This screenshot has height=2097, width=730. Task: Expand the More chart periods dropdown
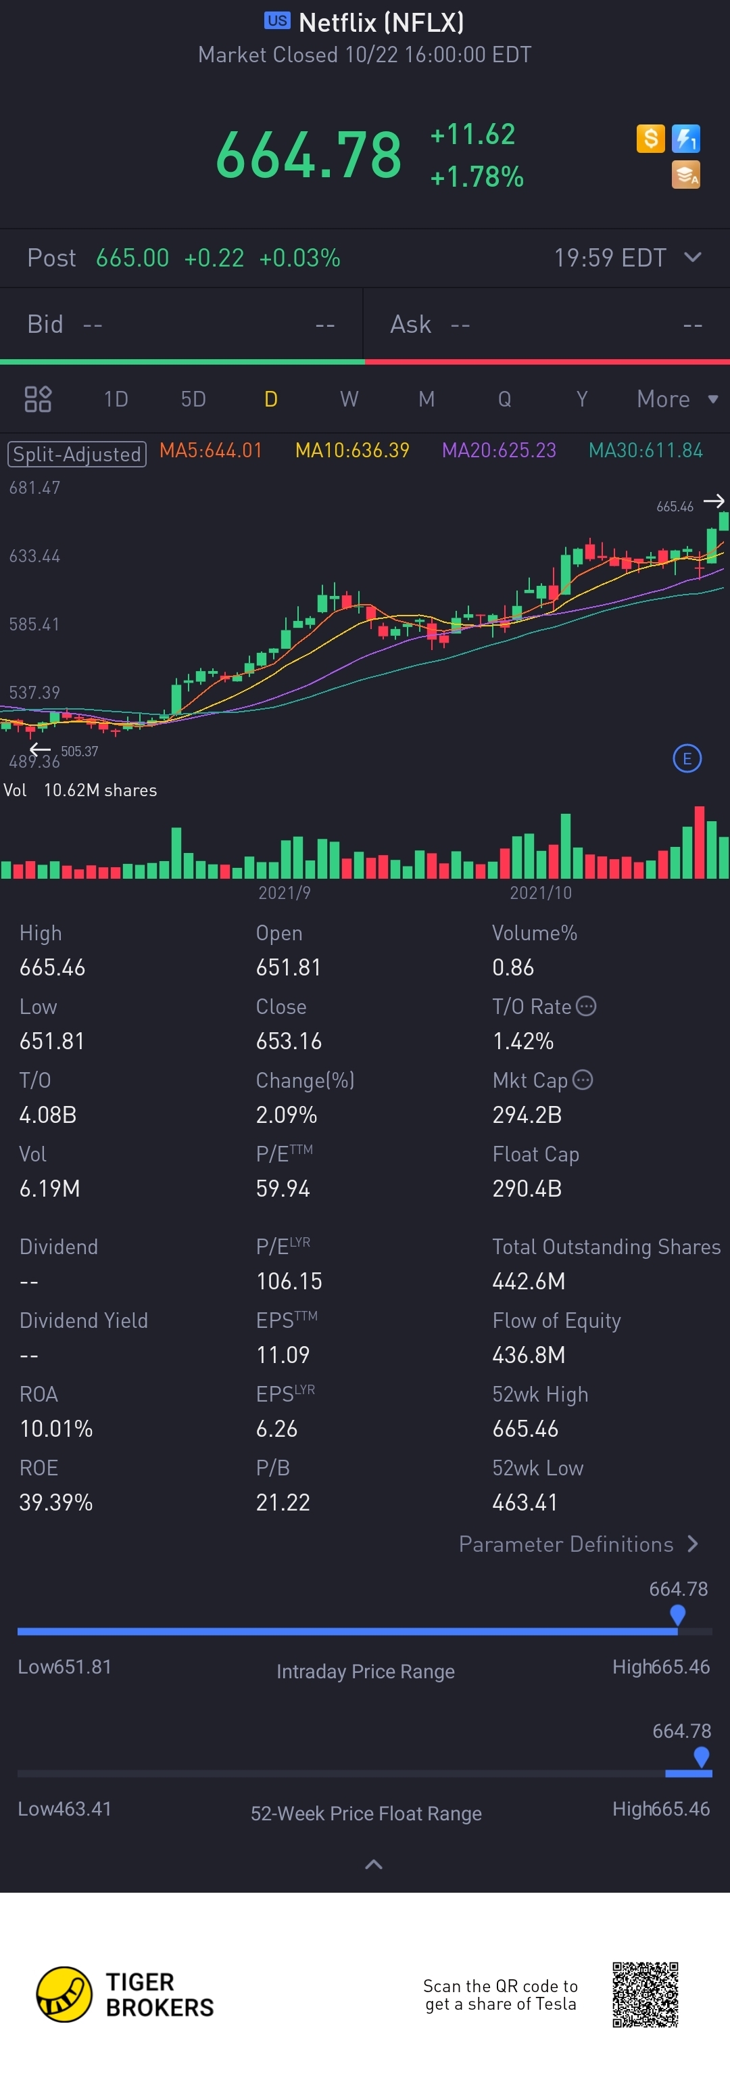[677, 399]
